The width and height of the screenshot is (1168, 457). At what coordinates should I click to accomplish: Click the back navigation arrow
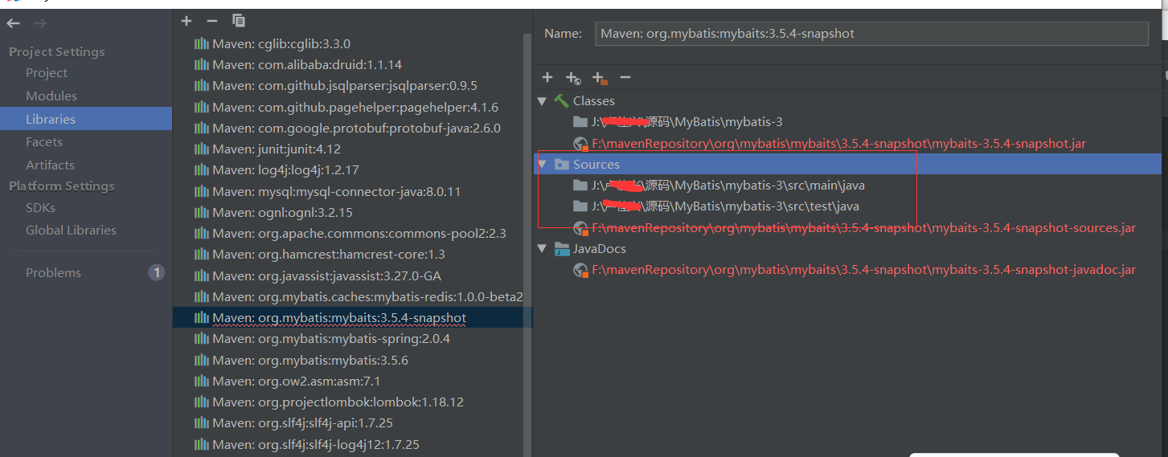click(13, 23)
